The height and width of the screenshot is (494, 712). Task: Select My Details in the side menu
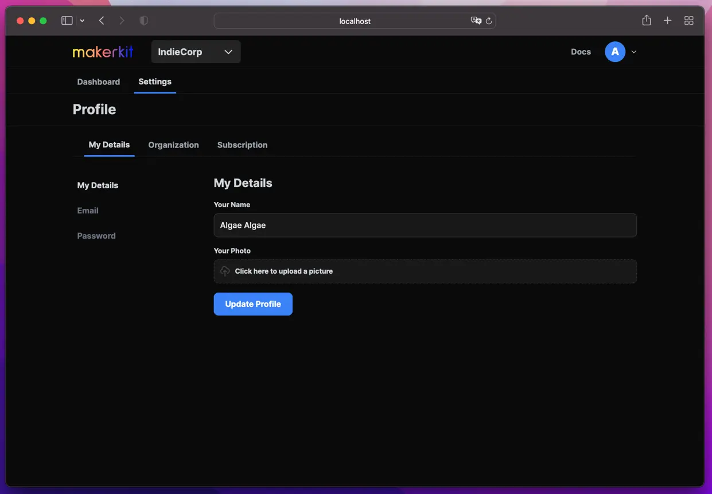[98, 185]
